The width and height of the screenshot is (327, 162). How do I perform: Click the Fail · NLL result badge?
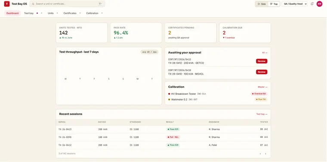click(173, 137)
